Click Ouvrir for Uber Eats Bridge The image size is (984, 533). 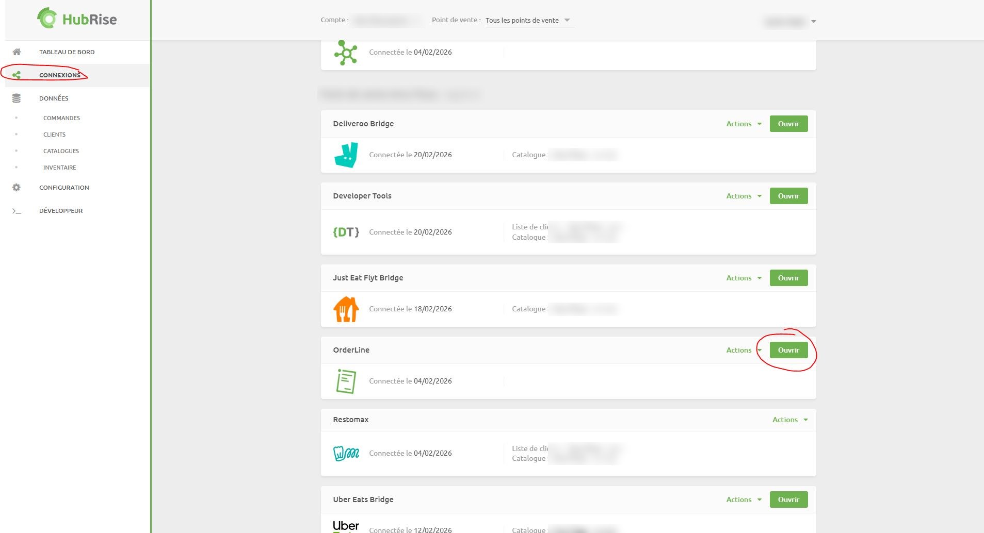(788, 499)
